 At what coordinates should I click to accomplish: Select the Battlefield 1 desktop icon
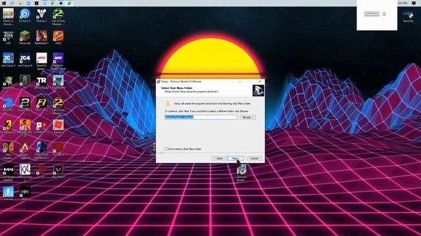click(x=41, y=38)
